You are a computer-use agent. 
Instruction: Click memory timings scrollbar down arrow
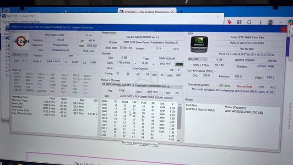click(x=179, y=140)
